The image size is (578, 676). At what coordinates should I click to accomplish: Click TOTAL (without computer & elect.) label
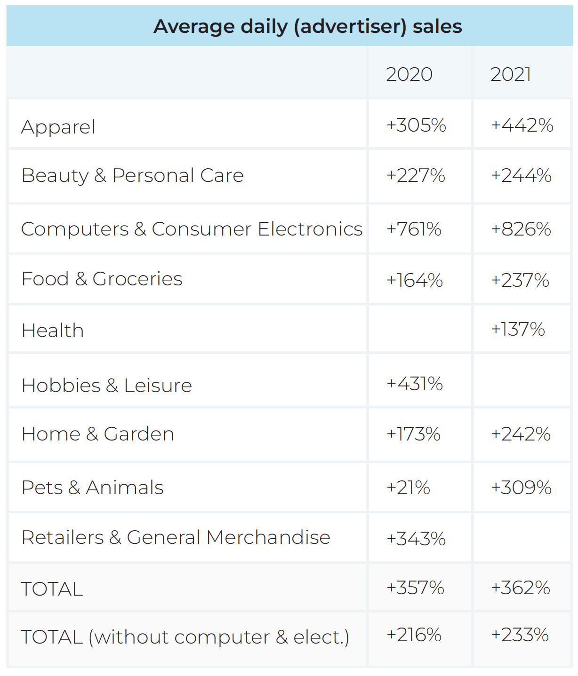185,637
